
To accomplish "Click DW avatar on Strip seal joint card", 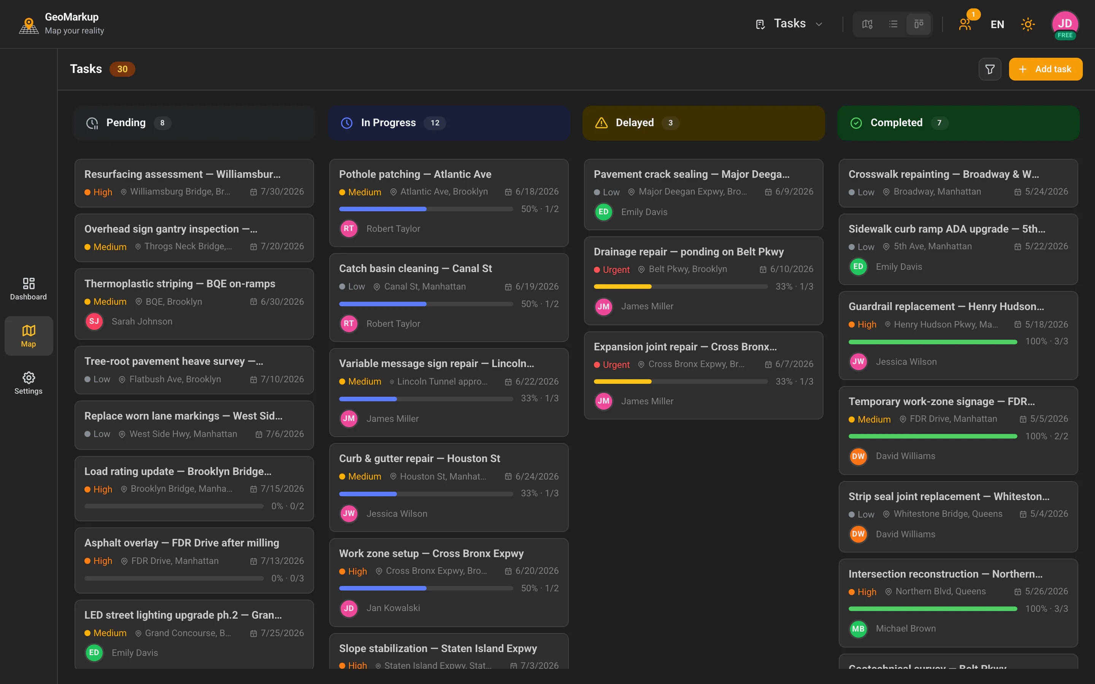I will coord(859,534).
